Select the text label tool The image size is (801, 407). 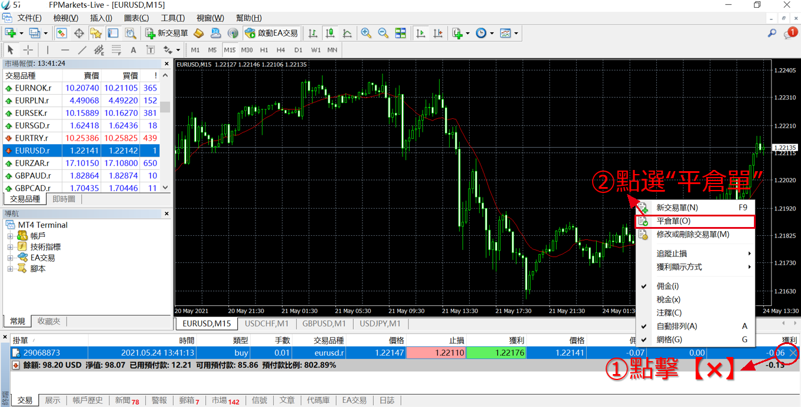tap(133, 50)
